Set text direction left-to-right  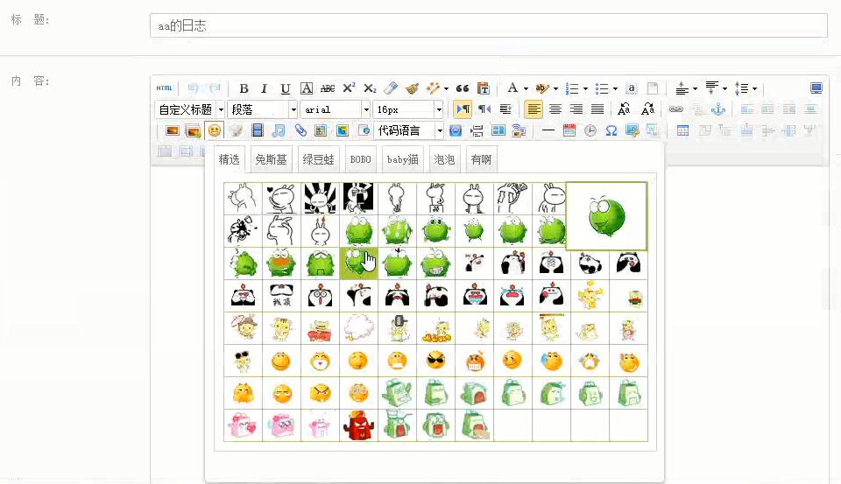[463, 109]
